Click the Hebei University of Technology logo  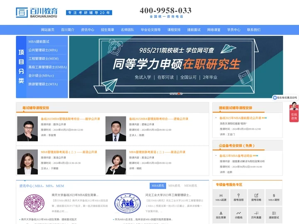click(x=127, y=203)
